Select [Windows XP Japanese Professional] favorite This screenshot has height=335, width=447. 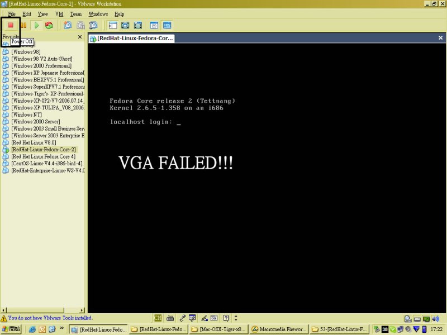tap(48, 73)
